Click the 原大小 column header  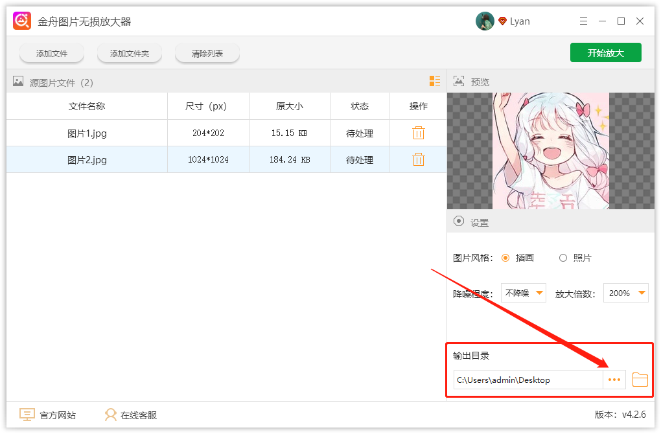coord(290,106)
